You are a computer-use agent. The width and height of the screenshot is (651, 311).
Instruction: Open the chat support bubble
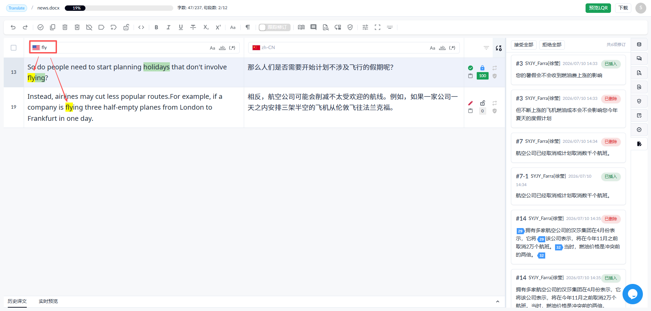pos(633,294)
